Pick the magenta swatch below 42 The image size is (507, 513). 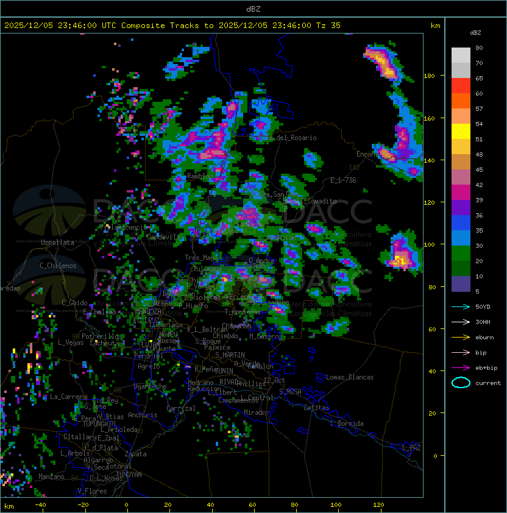461,193
